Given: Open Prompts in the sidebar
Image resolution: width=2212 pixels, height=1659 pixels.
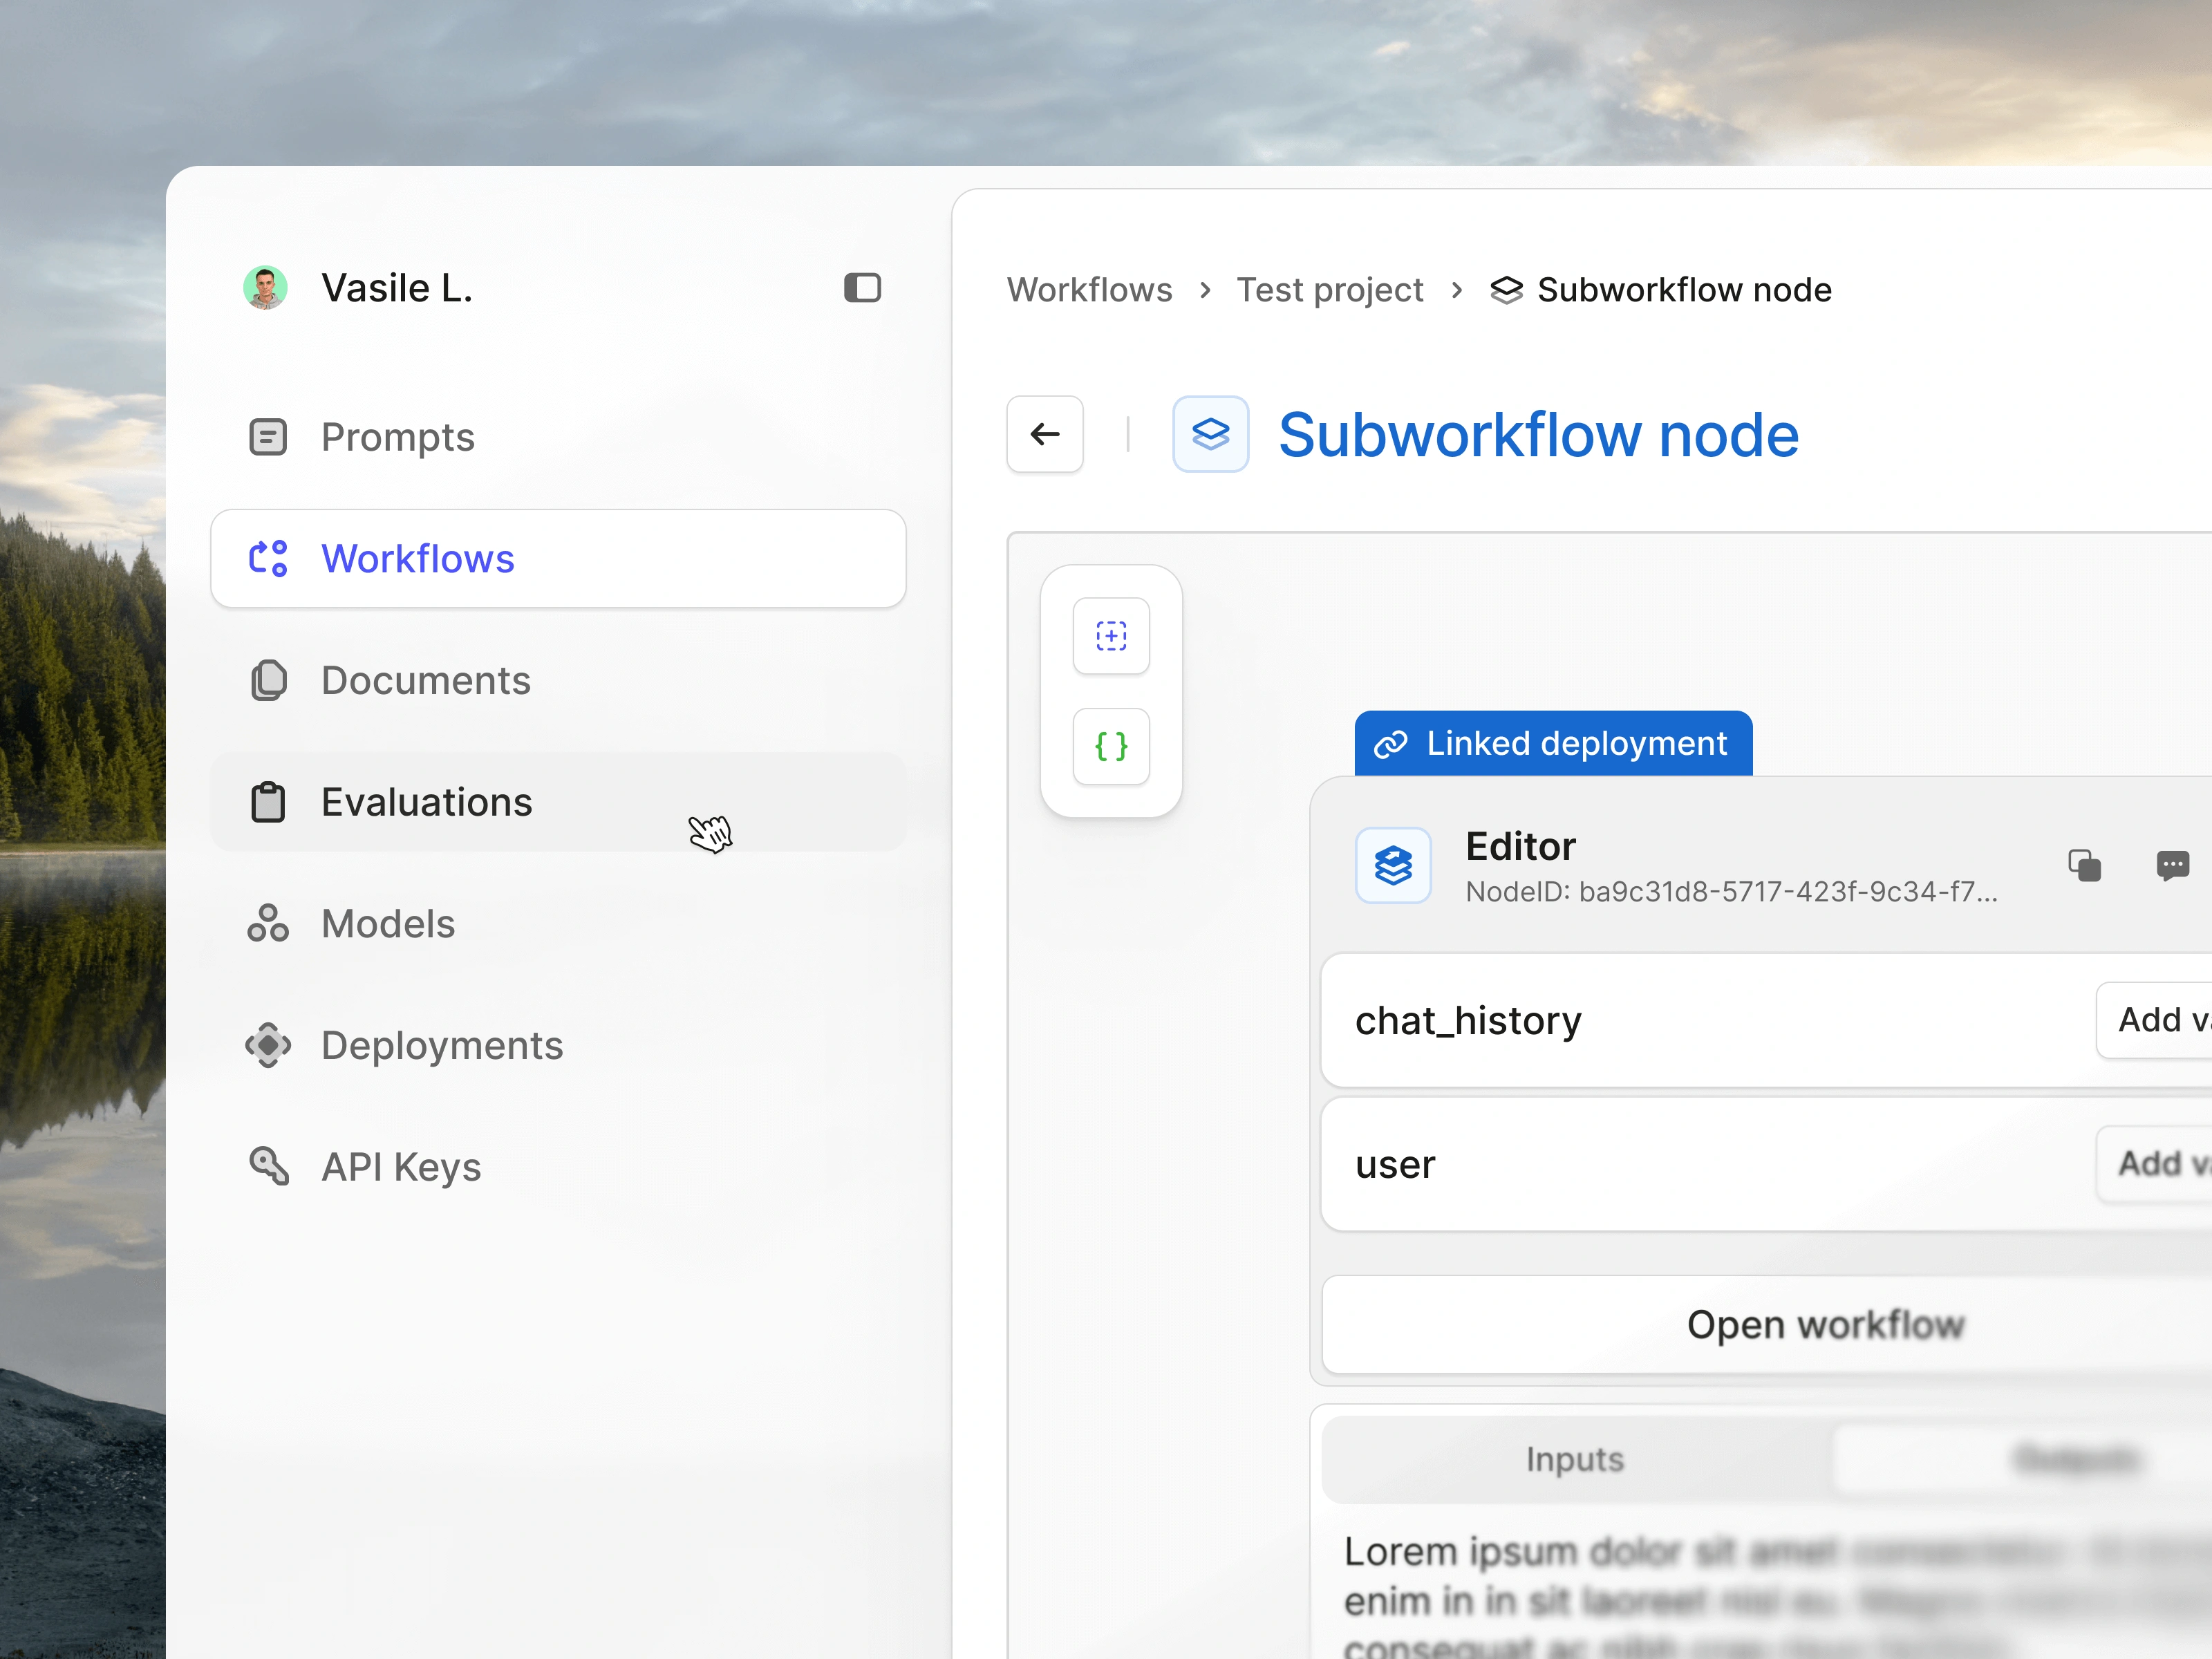Looking at the screenshot, I should pyautogui.click(x=558, y=437).
